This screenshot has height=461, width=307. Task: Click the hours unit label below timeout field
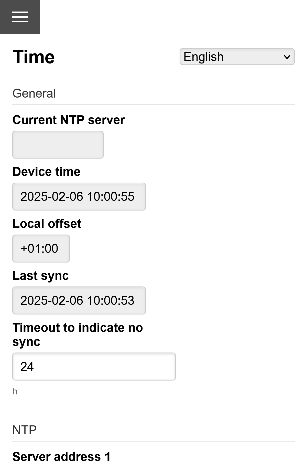point(15,391)
